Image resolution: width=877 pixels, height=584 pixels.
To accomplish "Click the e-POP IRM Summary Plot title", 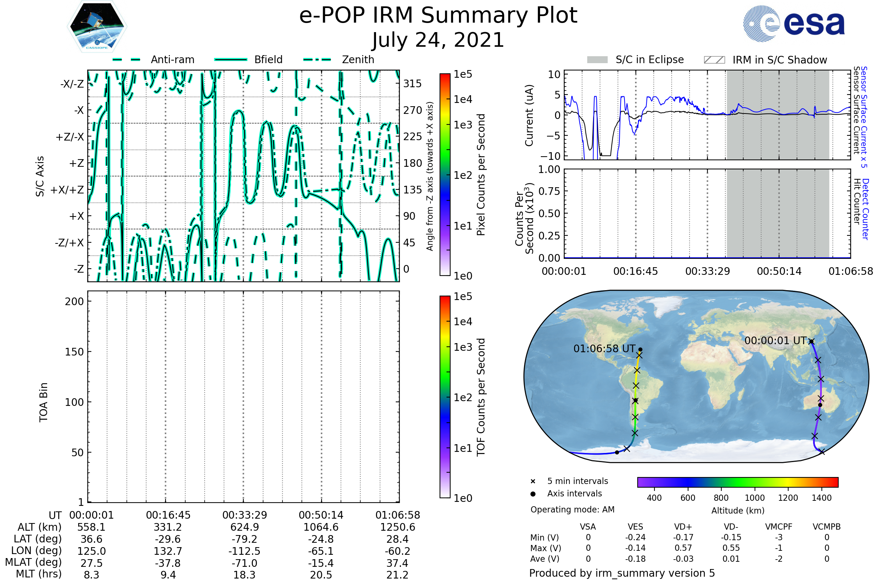I will 438,16.
